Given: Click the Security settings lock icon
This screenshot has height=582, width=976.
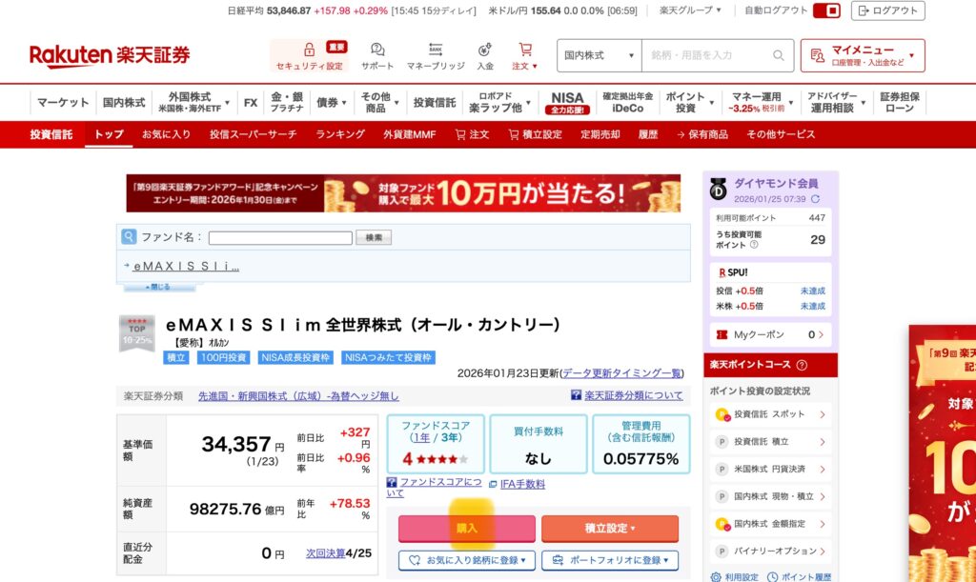Looking at the screenshot, I should point(309,49).
